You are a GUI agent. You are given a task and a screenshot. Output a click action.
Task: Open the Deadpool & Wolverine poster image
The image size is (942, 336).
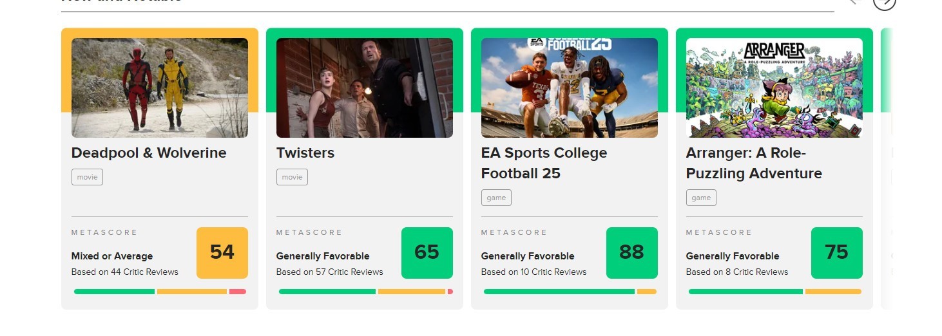tap(160, 88)
